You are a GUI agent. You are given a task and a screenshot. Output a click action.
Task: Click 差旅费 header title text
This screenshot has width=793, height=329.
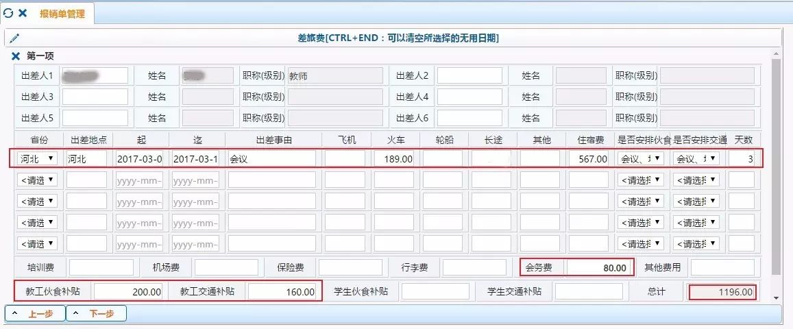coord(398,38)
